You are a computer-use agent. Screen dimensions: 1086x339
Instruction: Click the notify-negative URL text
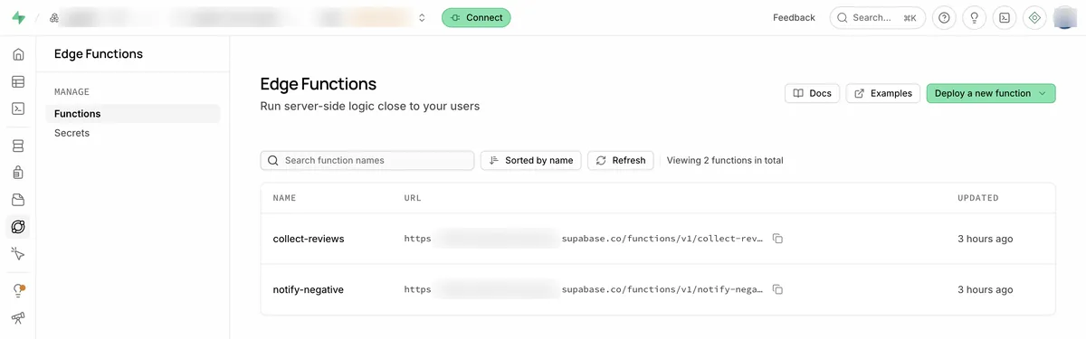coord(584,289)
